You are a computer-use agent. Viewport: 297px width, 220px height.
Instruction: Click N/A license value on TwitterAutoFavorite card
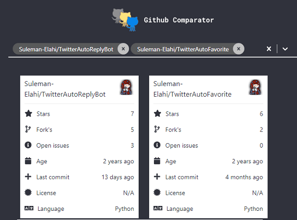(x=258, y=193)
